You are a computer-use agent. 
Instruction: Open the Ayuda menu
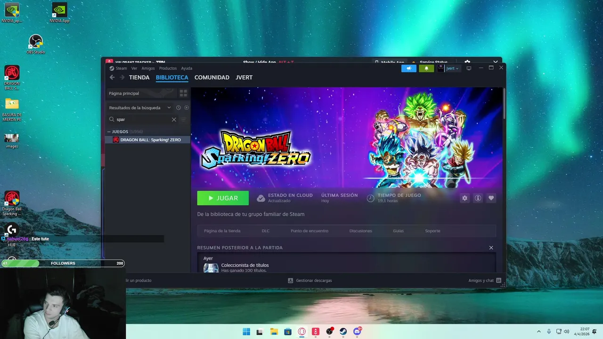pyautogui.click(x=187, y=68)
